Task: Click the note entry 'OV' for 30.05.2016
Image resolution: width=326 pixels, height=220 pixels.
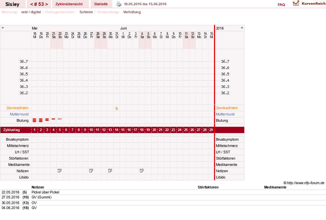Action: [34, 203]
